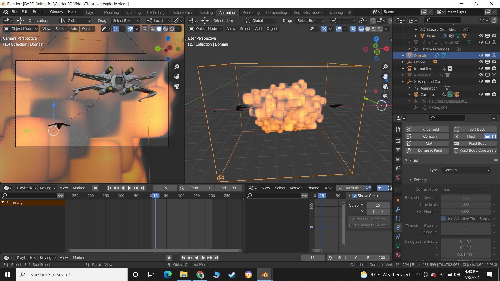The height and width of the screenshot is (281, 500).
Task: Click zoom magnifier icon in camera viewport
Action: click(177, 67)
